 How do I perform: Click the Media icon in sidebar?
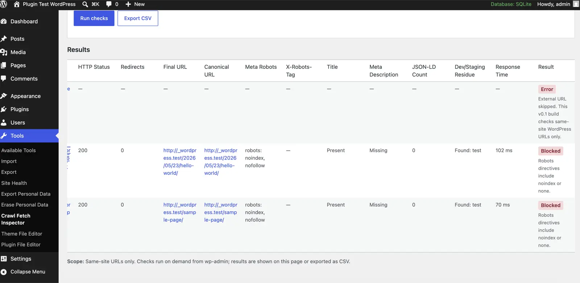click(4, 52)
